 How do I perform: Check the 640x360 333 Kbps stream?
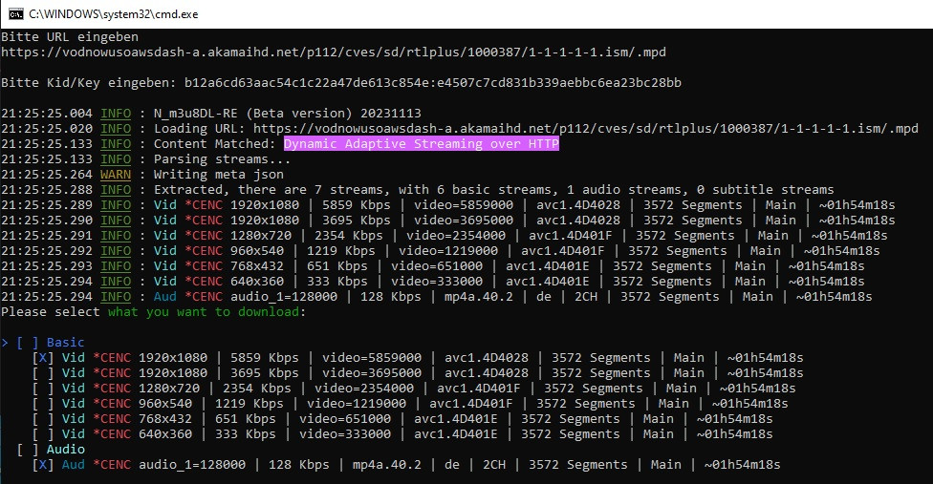[43, 434]
